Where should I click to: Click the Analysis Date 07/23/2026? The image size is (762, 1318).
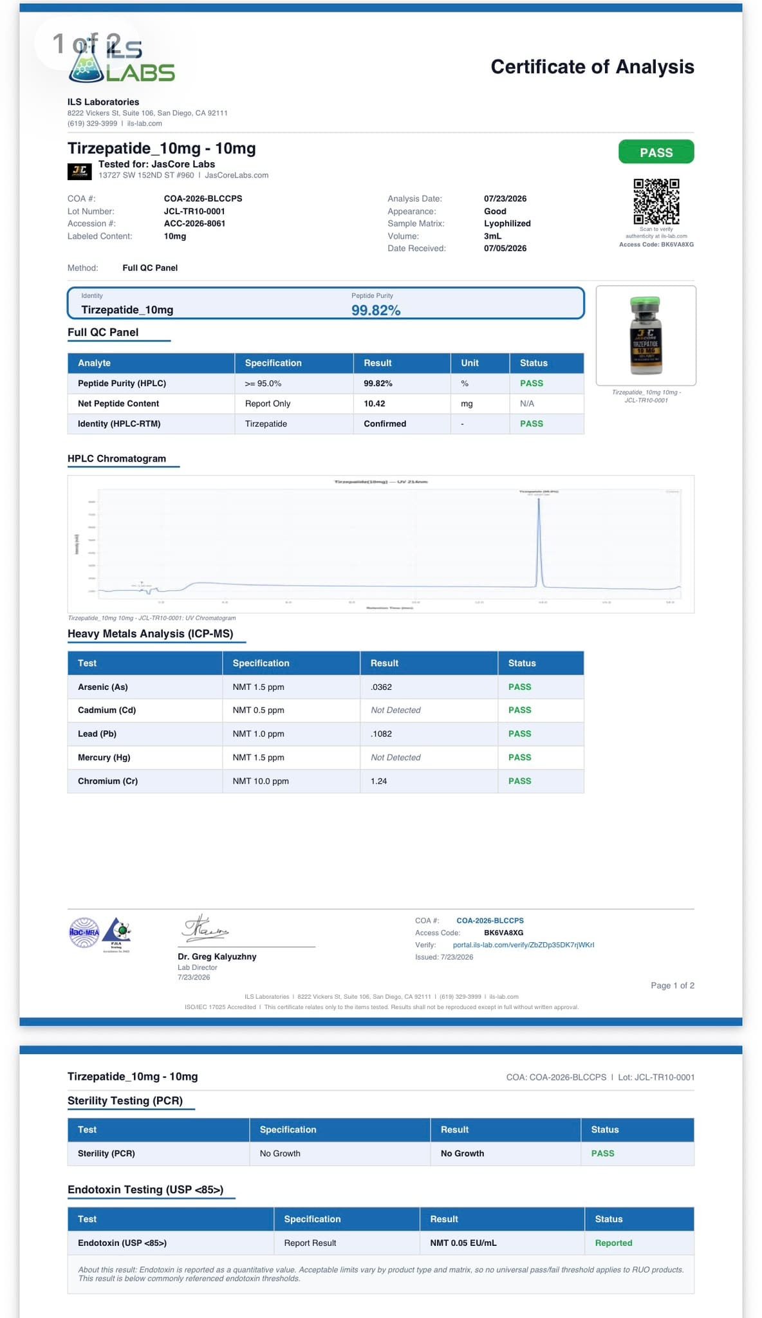point(505,198)
